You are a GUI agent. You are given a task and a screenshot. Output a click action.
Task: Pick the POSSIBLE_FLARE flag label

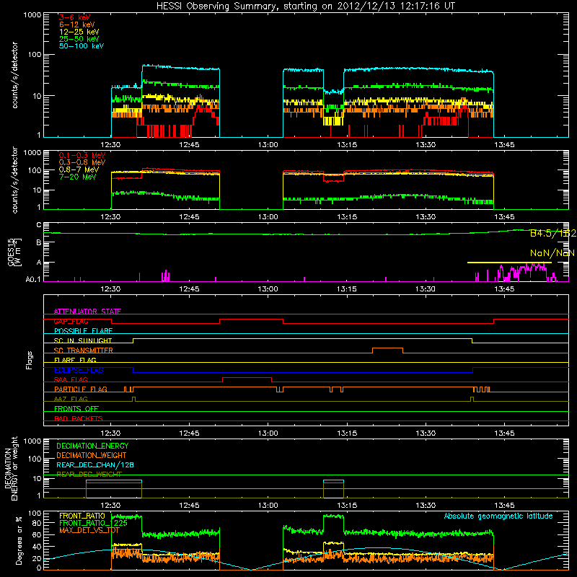click(83, 331)
